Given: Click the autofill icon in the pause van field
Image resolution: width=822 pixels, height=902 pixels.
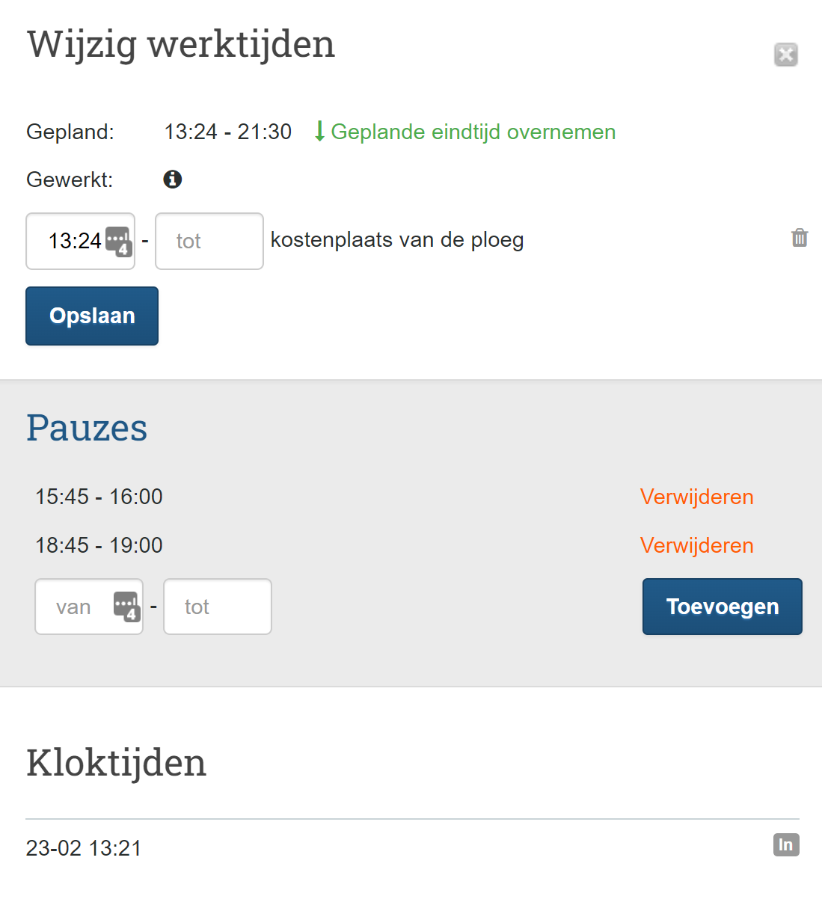Looking at the screenshot, I should [x=126, y=607].
